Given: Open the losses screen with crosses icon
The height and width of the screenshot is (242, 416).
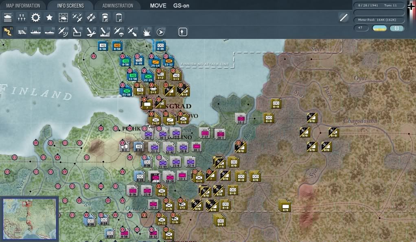Looking at the screenshot, I should pyautogui.click(x=22, y=17).
